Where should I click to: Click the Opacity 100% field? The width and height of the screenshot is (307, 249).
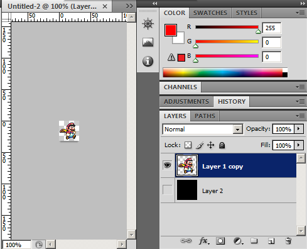(283, 129)
